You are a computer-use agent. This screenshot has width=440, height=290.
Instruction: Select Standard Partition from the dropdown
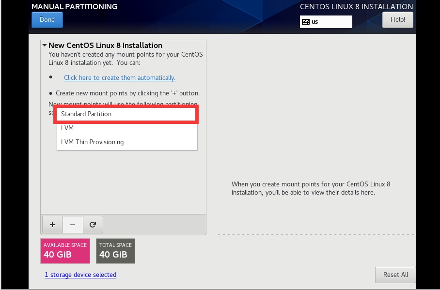[126, 114]
